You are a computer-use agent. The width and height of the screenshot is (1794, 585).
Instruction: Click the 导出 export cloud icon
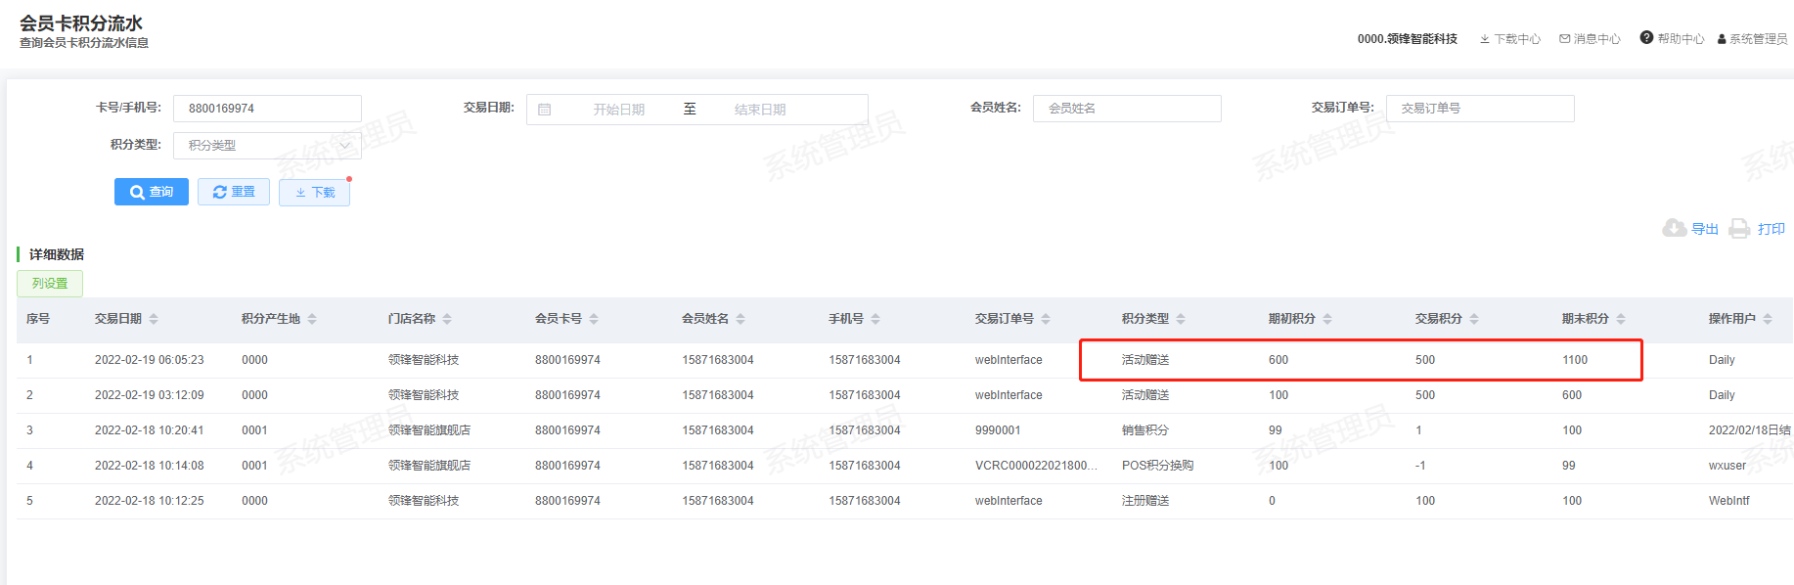pos(1674,228)
